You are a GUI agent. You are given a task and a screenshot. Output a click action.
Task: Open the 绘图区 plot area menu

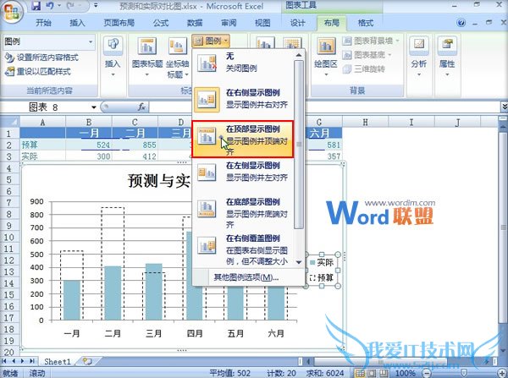(326, 57)
